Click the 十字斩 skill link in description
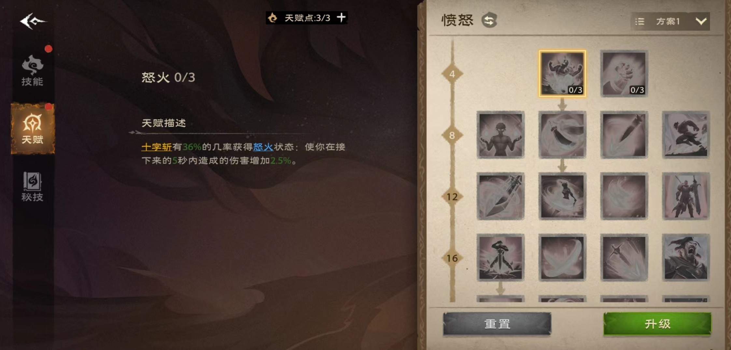The width and height of the screenshot is (731, 350). click(x=157, y=147)
